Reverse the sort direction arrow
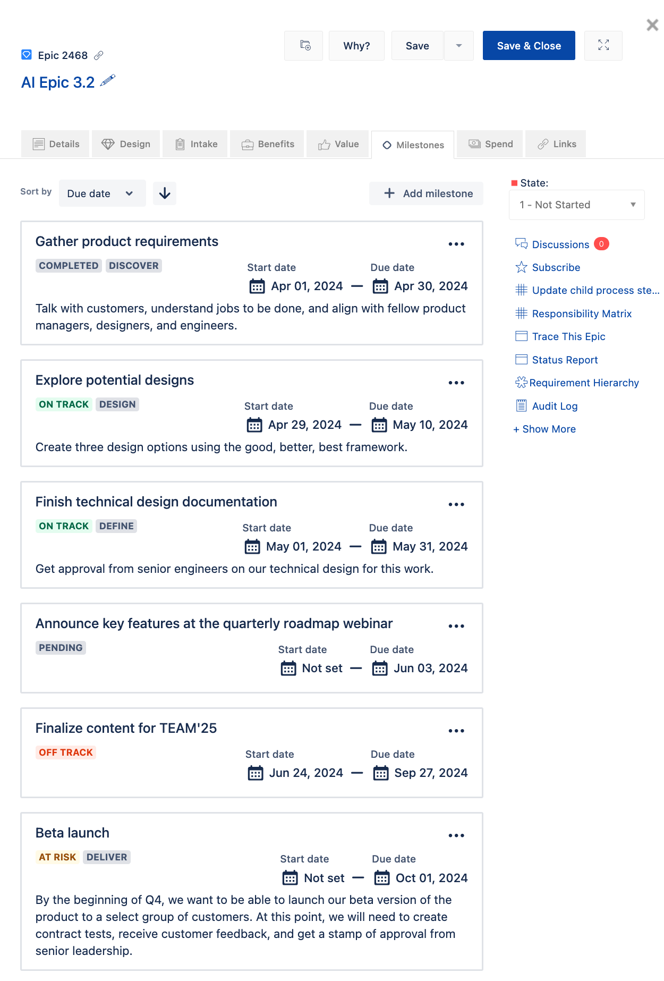Viewport: 664px width, 981px height. tap(165, 193)
